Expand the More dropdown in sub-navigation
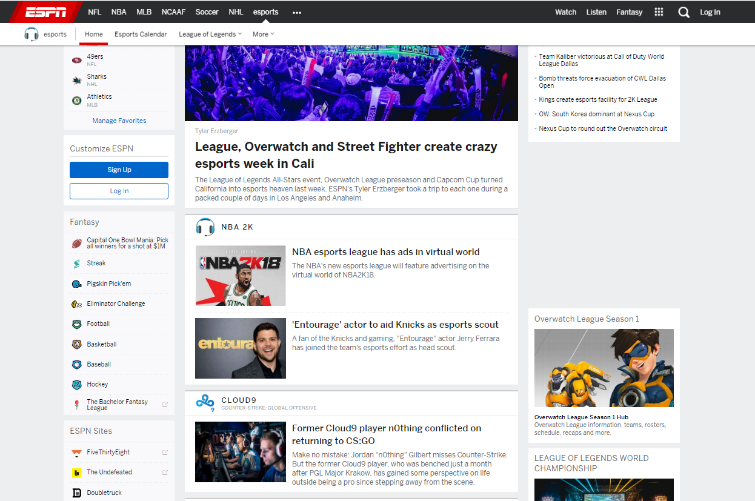Viewport: 755px width, 501px height. pos(264,34)
